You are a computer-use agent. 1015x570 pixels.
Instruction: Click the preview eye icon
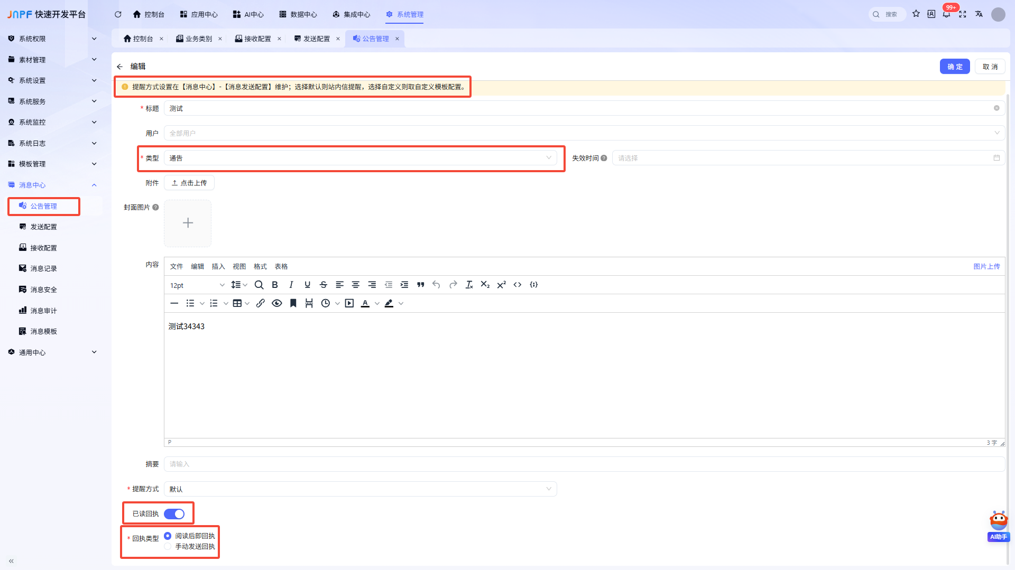coord(277,303)
